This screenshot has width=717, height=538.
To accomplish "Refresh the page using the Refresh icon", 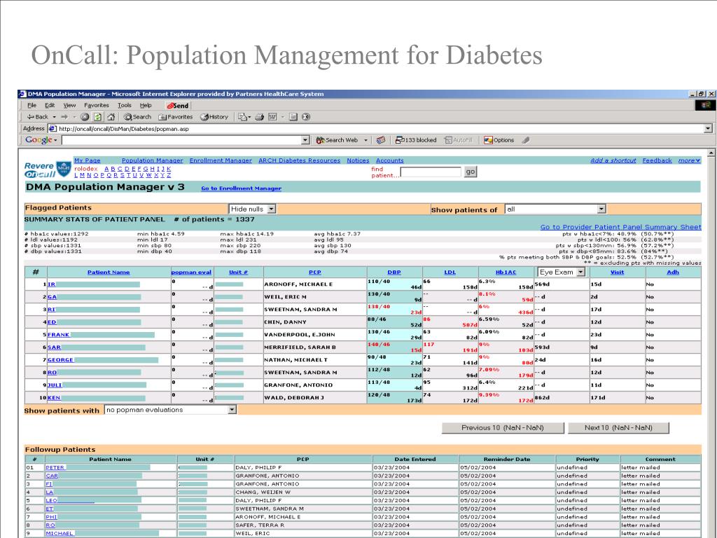I will click(x=97, y=117).
